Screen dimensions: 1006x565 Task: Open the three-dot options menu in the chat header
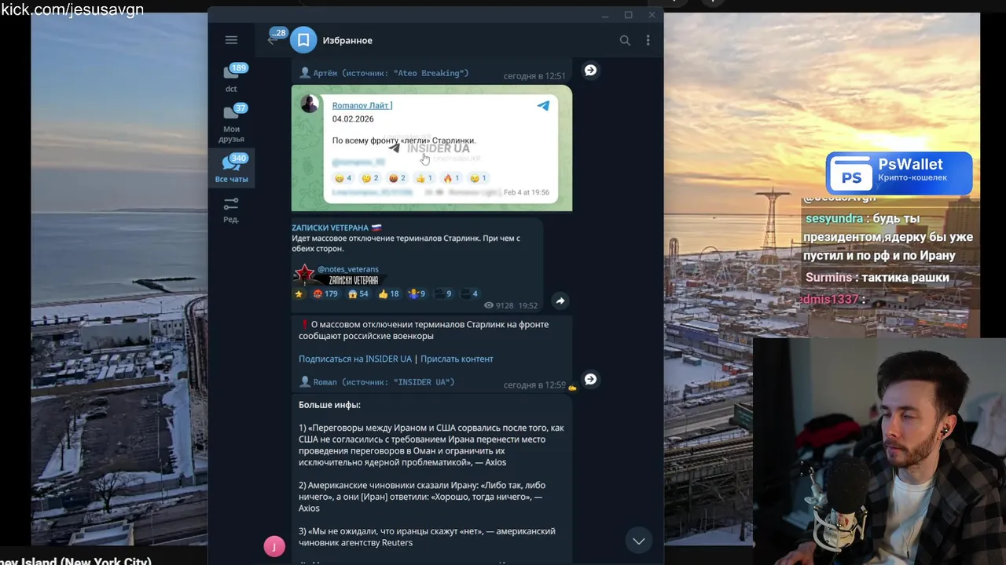tap(648, 40)
